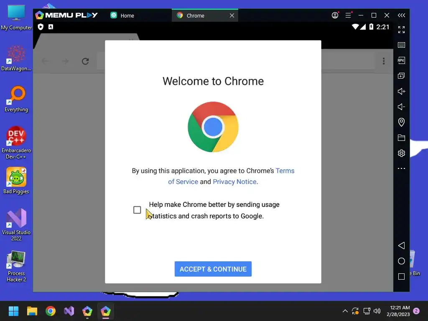428x321 pixels.
Task: Collapse MEmu sidebar with triple chevron
Action: coord(401,15)
